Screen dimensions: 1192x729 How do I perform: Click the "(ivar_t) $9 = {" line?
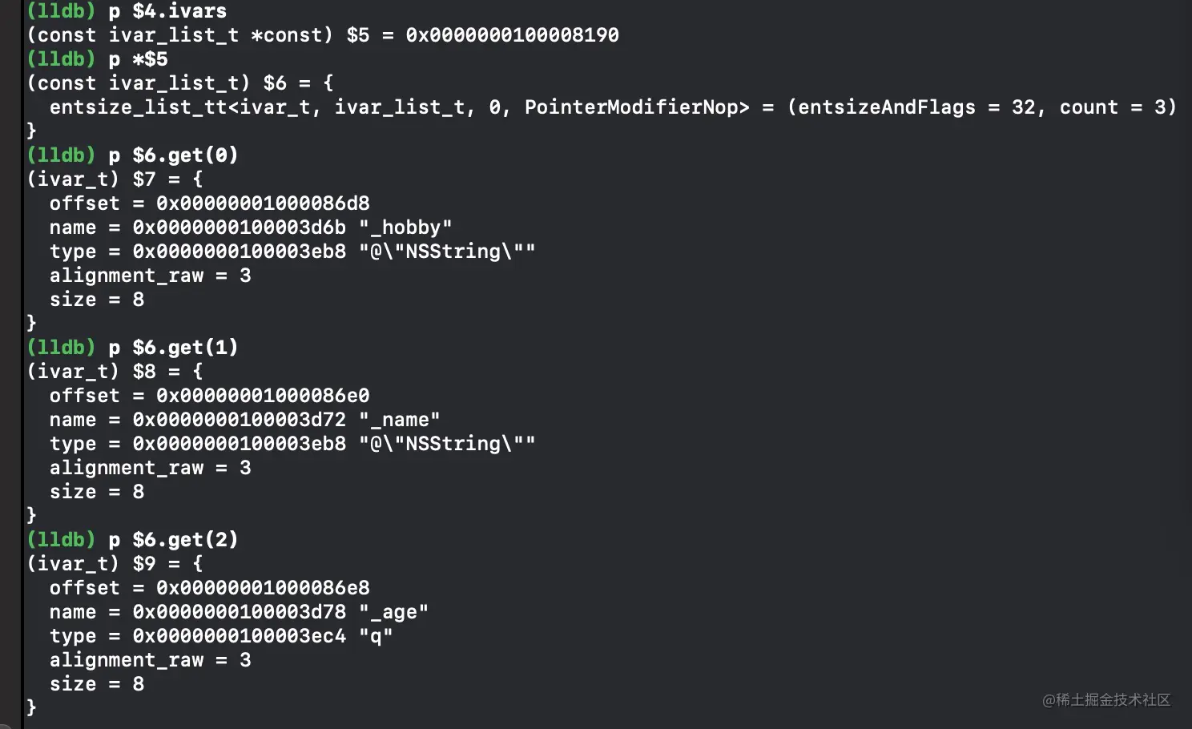click(x=115, y=564)
